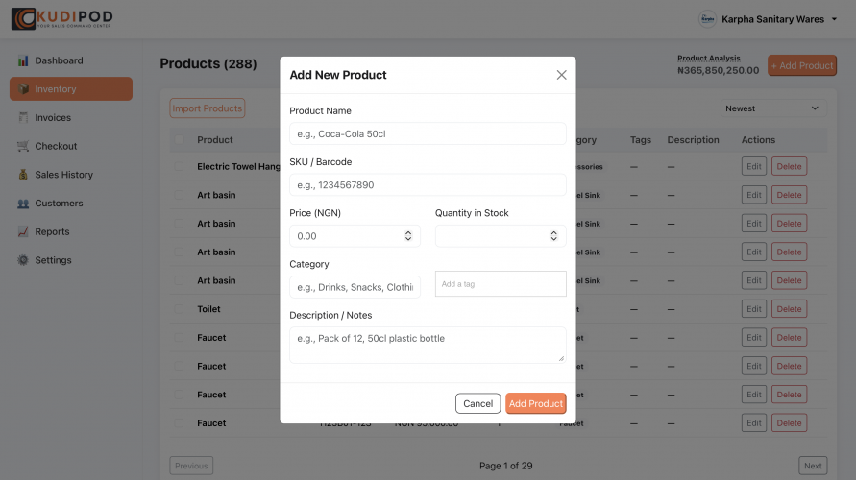Click the Checkout cart icon
Viewport: 856px width, 480px height.
pyautogui.click(x=23, y=146)
